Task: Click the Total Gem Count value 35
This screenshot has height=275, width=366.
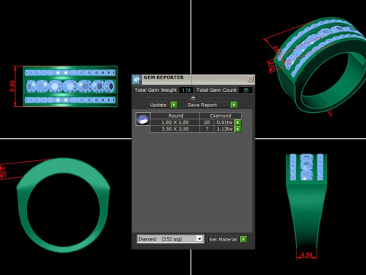Action: click(x=246, y=90)
